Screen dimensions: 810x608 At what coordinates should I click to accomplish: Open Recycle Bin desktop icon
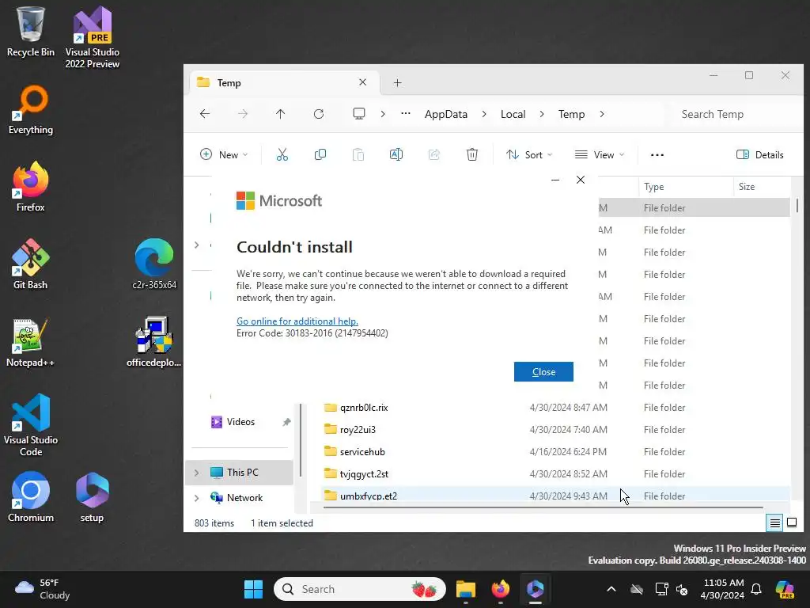point(31,32)
